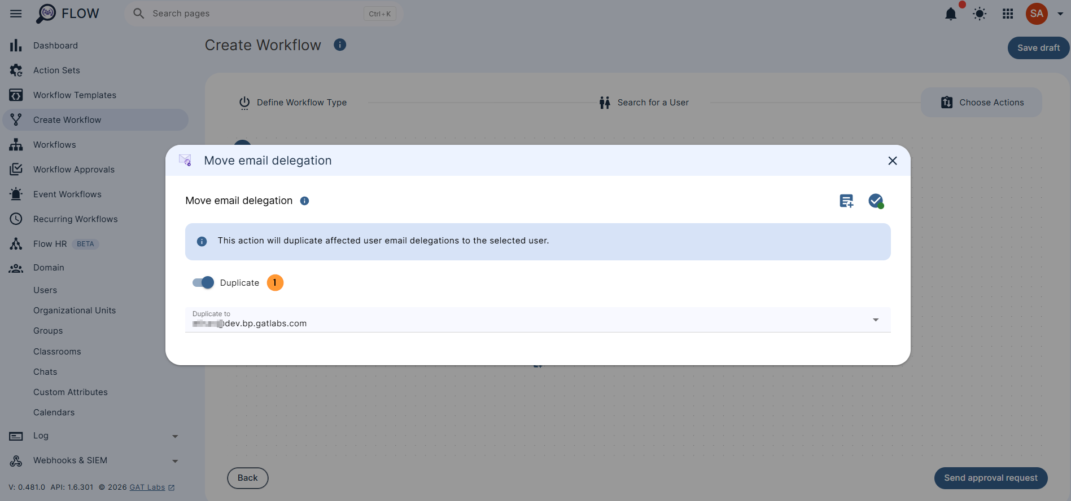The height and width of the screenshot is (501, 1071).
Task: Click the SA user avatar
Action: 1037,14
